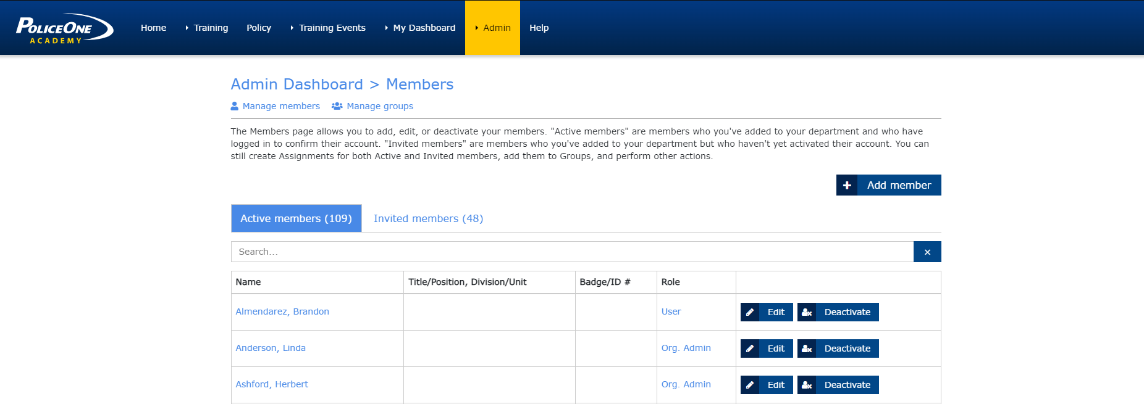Deactivate member Ashford, Herbert
Screen dimensions: 1144x404
838,385
